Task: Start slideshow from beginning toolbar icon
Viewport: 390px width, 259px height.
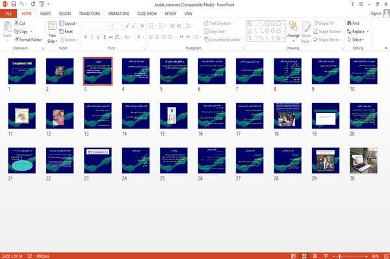Action: pos(42,4)
